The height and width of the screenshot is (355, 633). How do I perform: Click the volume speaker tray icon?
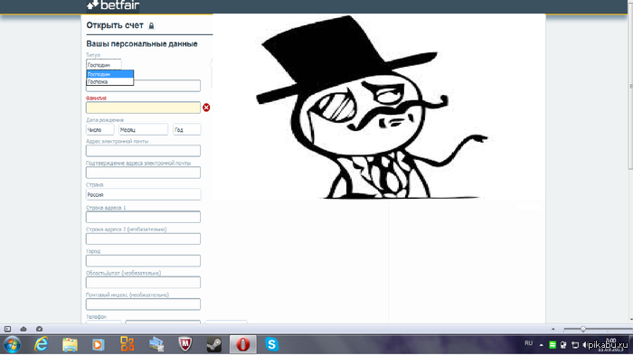[x=585, y=345]
